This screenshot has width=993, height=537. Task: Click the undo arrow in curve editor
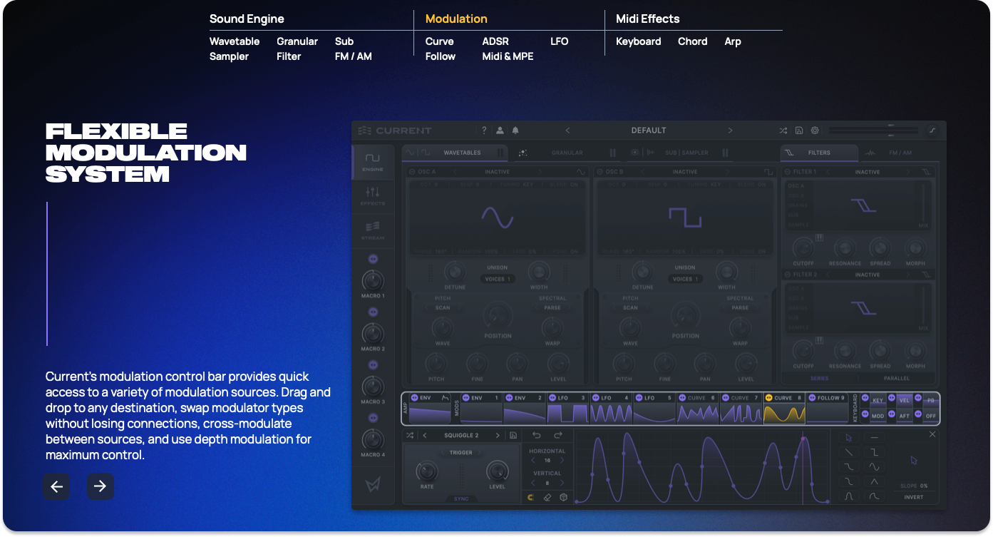pyautogui.click(x=537, y=436)
